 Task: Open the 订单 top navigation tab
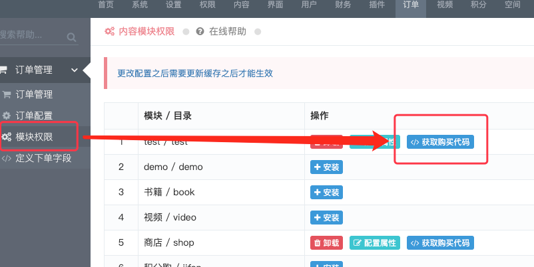[x=410, y=5]
